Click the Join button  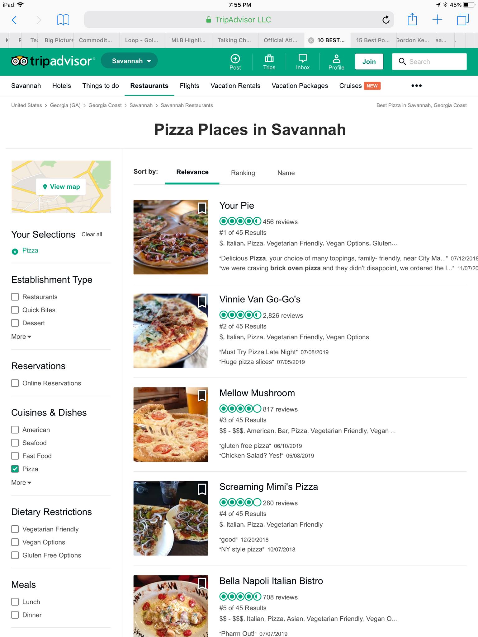pos(369,62)
